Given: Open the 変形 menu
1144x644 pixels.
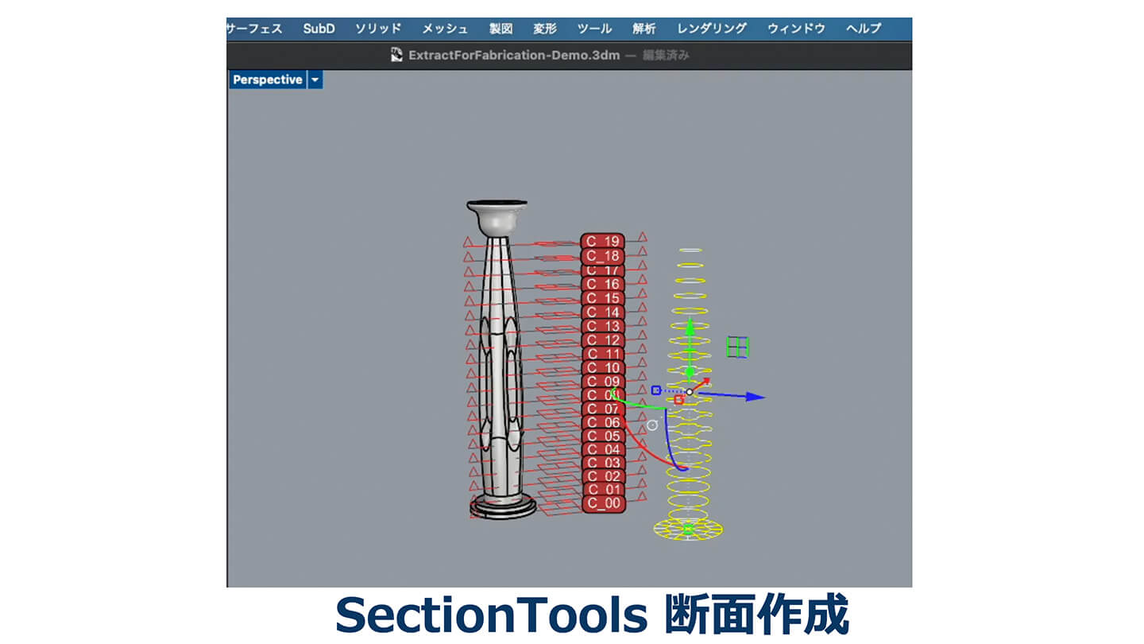Looking at the screenshot, I should (545, 29).
